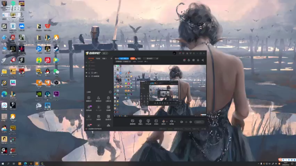
Task: Open NetEase Cloud Music desktop icon
Action: pyautogui.click(x=47, y=61)
